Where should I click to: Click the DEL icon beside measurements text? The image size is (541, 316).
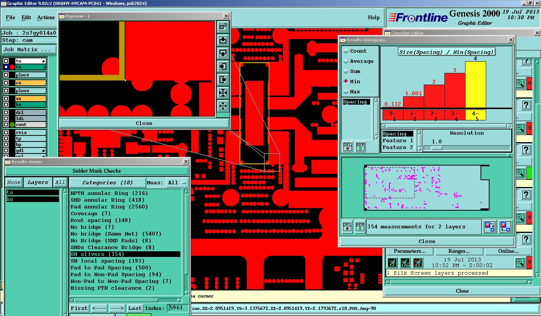click(347, 227)
